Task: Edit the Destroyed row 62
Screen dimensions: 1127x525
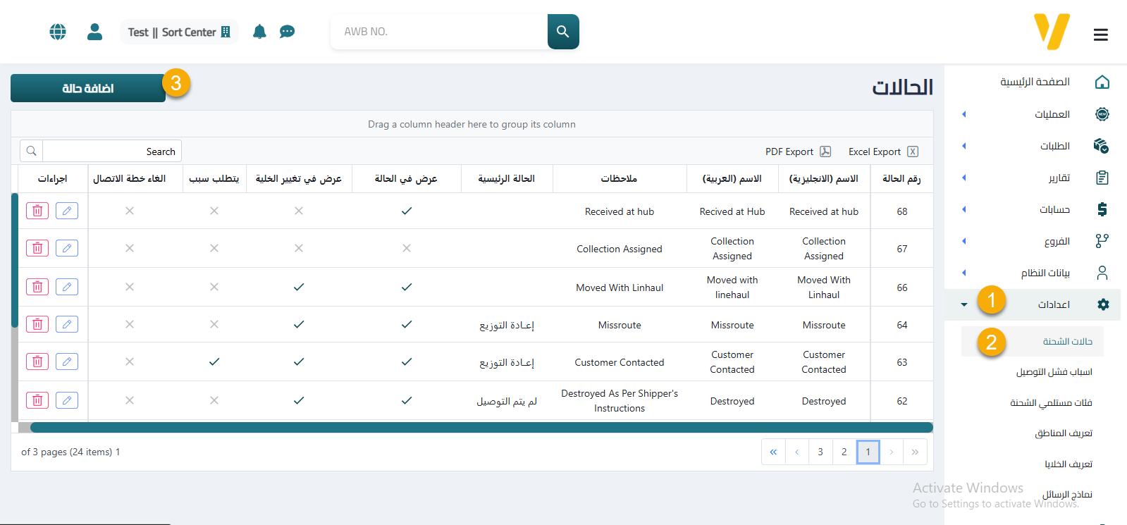Action: [x=67, y=400]
